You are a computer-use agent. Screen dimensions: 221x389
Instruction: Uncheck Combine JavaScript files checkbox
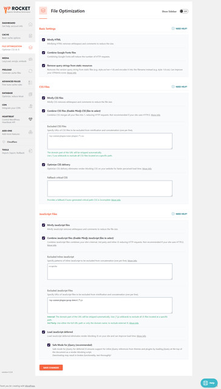click(44, 238)
